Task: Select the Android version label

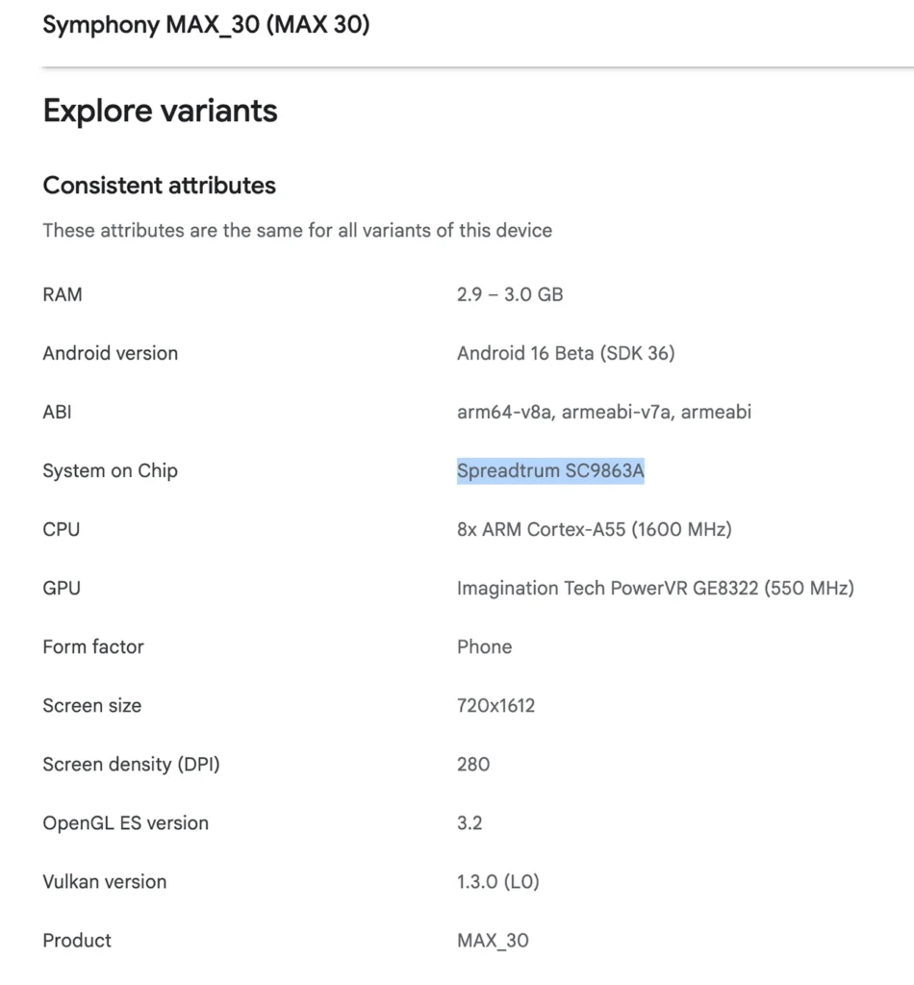Action: click(110, 353)
